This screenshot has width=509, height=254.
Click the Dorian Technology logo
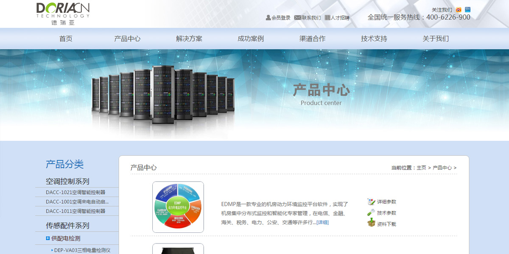[x=63, y=14]
